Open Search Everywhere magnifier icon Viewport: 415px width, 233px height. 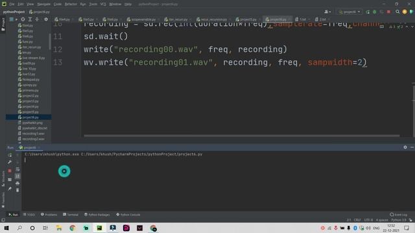397,12
